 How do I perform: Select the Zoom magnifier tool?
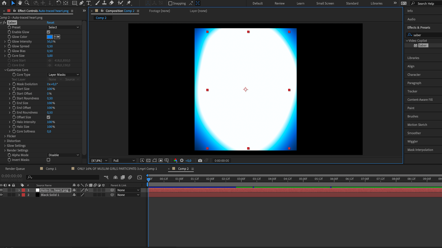tap(27, 3)
